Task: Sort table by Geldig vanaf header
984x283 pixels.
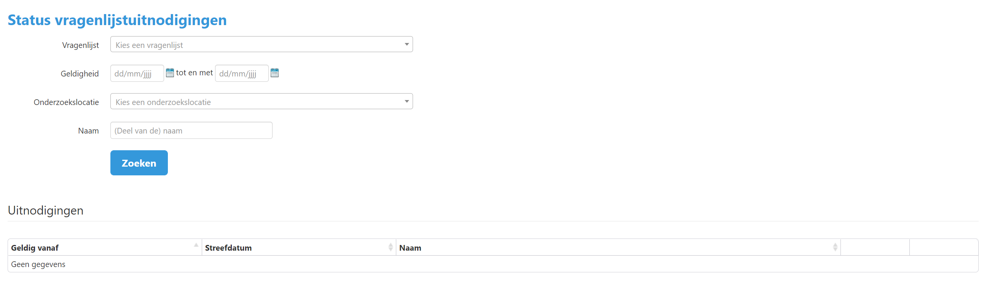Action: point(35,248)
